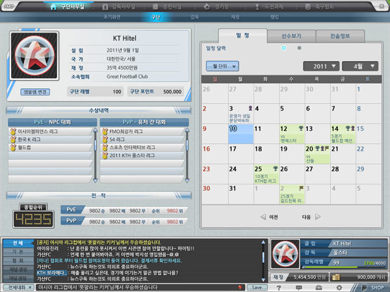Open the training facility menu icon

tap(155, 6)
